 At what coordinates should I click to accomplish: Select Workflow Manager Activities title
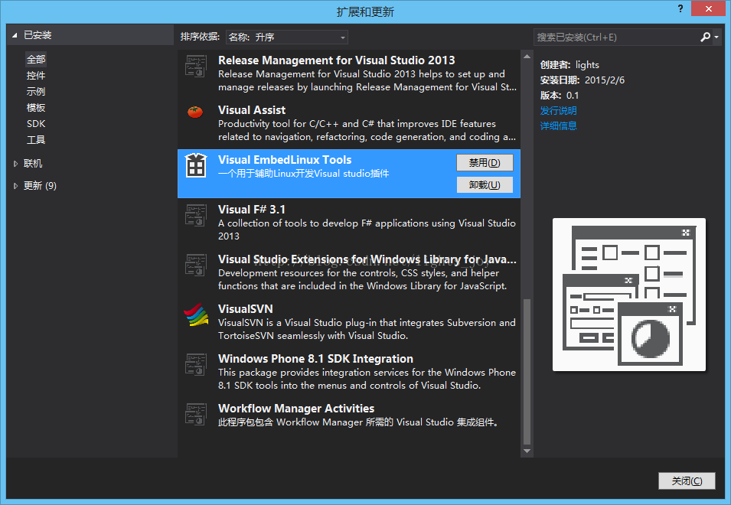coord(296,409)
